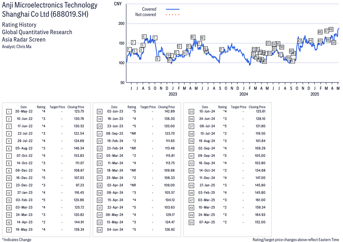This screenshot has width=343, height=242.
Task: Click the 200 y-axis value
Action: tap(121, 23)
